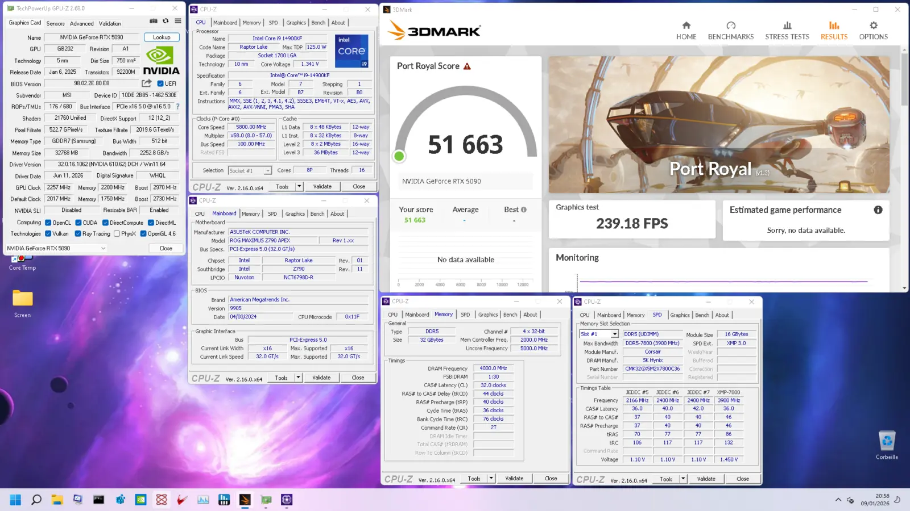Toggle the OpenGL 4.6 checkbox
The image size is (910, 511).
pos(143,233)
